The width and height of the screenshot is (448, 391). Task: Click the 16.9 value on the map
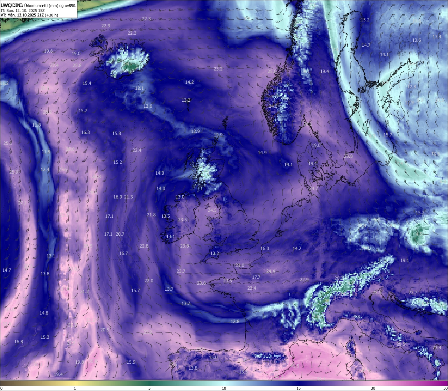tap(118, 197)
